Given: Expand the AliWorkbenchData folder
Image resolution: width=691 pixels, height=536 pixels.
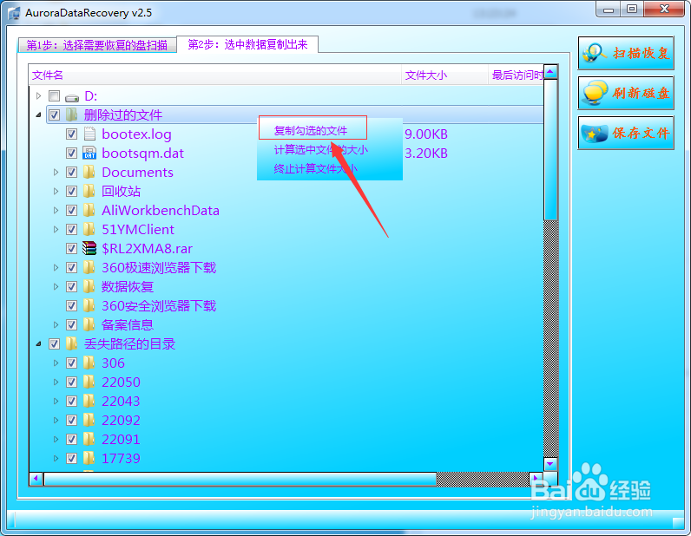Looking at the screenshot, I should 56,210.
